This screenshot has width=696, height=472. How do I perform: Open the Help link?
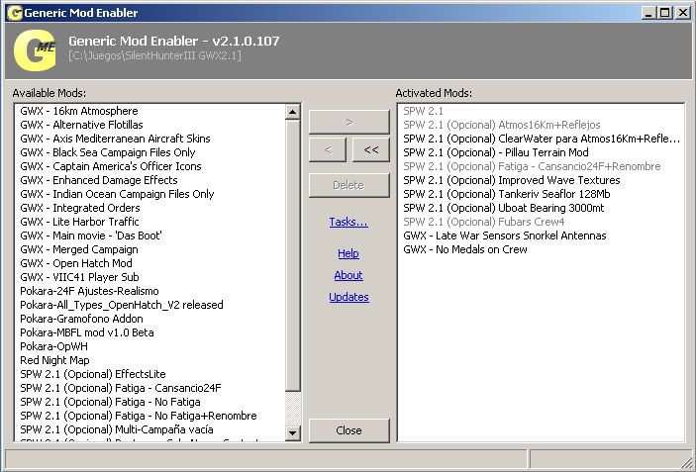[348, 253]
